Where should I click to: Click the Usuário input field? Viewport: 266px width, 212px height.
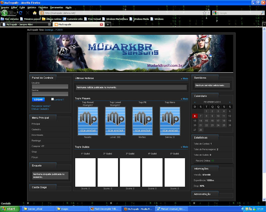point(50,86)
